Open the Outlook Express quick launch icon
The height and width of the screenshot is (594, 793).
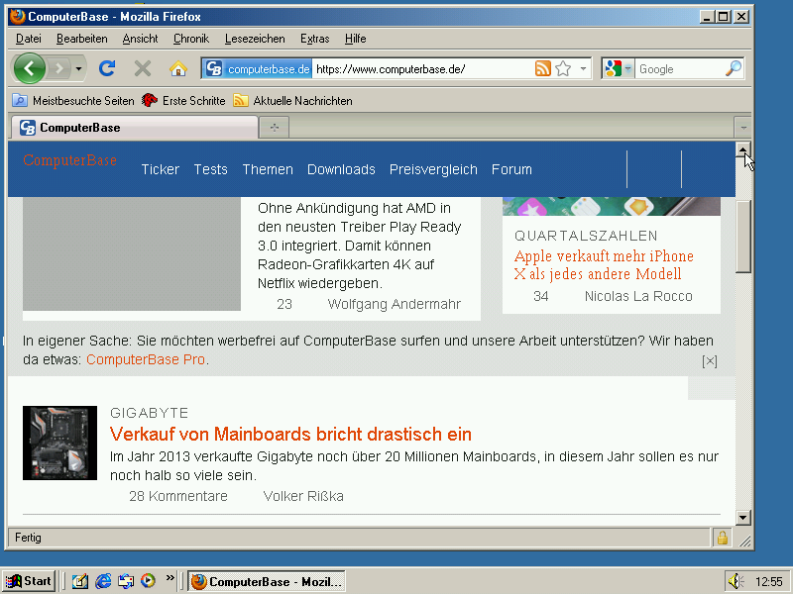tap(126, 581)
